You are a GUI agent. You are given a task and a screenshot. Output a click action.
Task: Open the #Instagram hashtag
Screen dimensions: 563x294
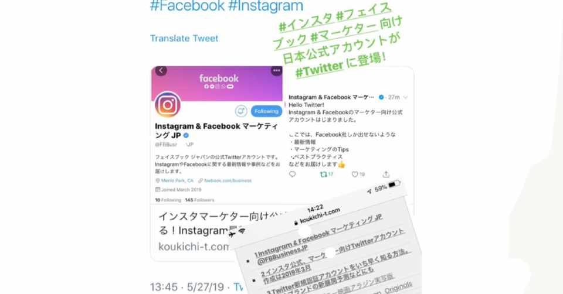pos(266,6)
